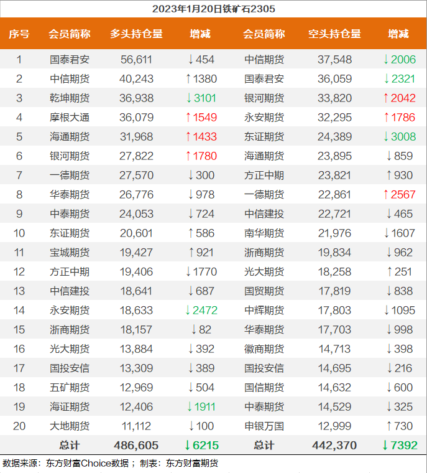Select the 摩根大通 member cell
The image size is (427, 473).
pos(70,118)
